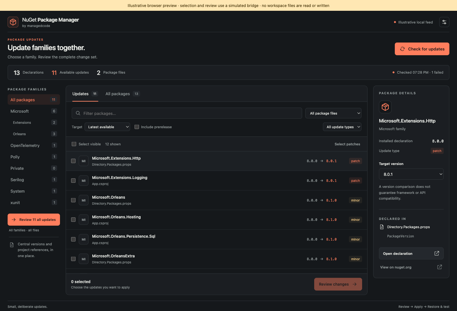Select the Orleans sub-family in the sidebar
457x311 pixels.
pyautogui.click(x=34, y=134)
